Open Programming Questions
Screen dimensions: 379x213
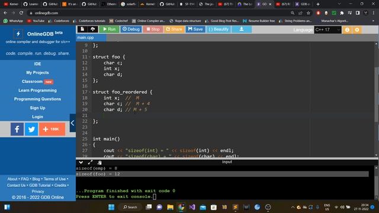tap(37, 99)
